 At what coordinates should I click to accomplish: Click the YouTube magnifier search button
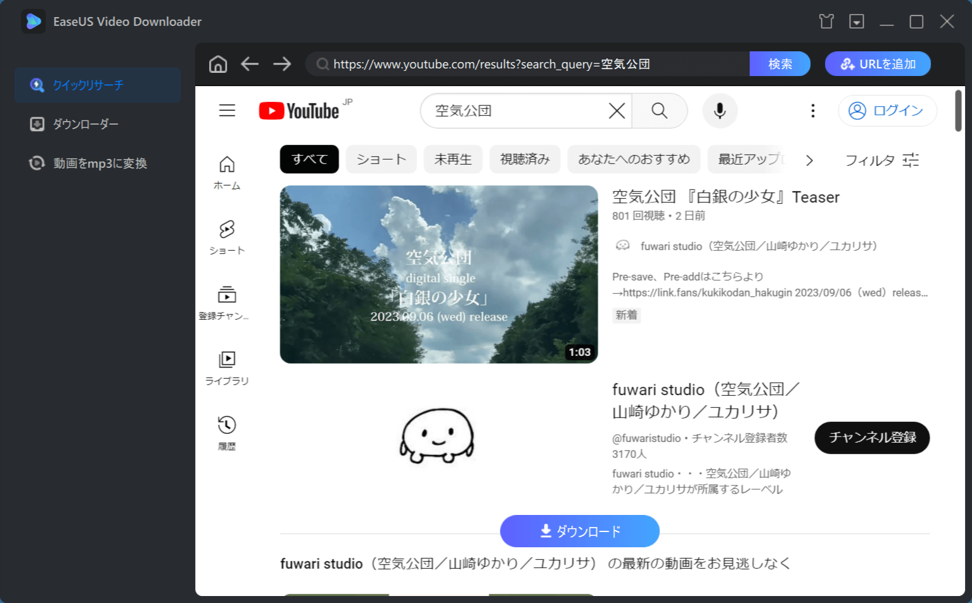tap(660, 111)
